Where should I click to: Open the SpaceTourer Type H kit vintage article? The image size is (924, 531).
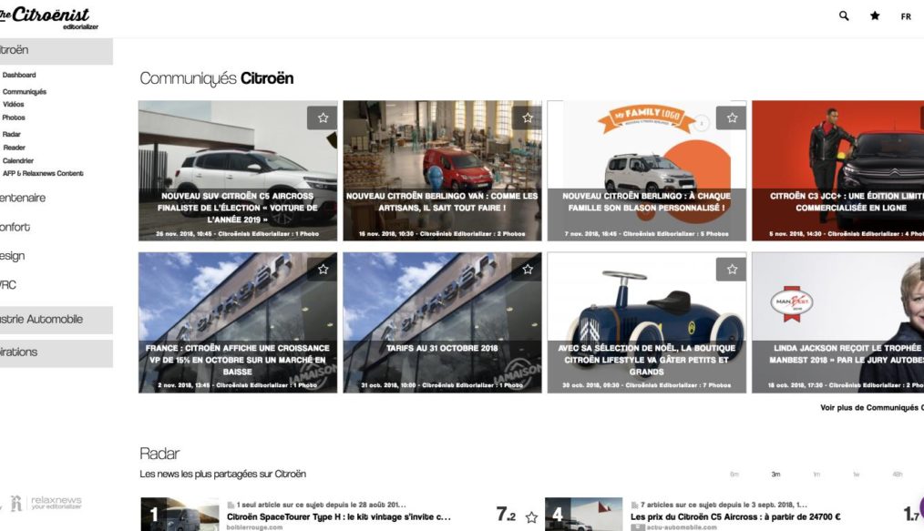pos(339,516)
